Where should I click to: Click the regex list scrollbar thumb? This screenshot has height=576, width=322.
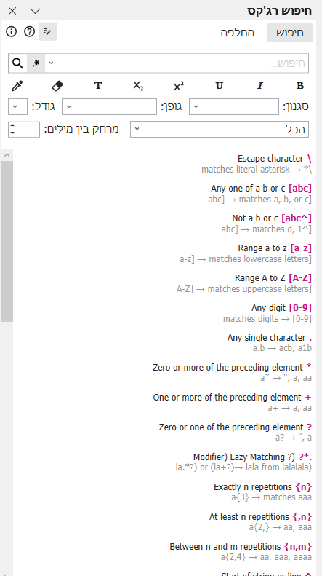tap(7, 241)
